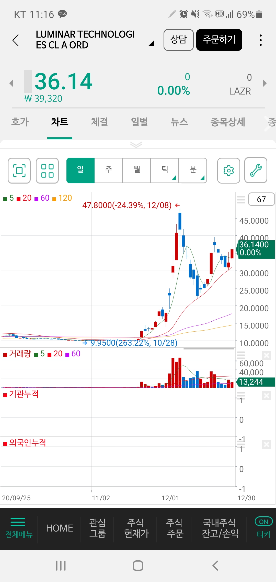Open 국내주식 잔고/손익 in bottom bar
Image resolution: width=276 pixels, height=582 pixels.
click(x=220, y=528)
